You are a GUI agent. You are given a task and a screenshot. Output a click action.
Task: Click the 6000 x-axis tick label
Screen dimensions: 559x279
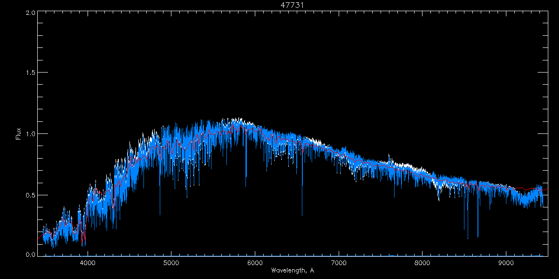[255, 262]
